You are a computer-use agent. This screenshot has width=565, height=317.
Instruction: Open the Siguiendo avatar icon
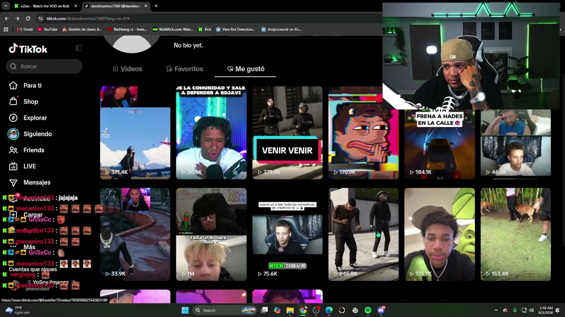click(13, 134)
